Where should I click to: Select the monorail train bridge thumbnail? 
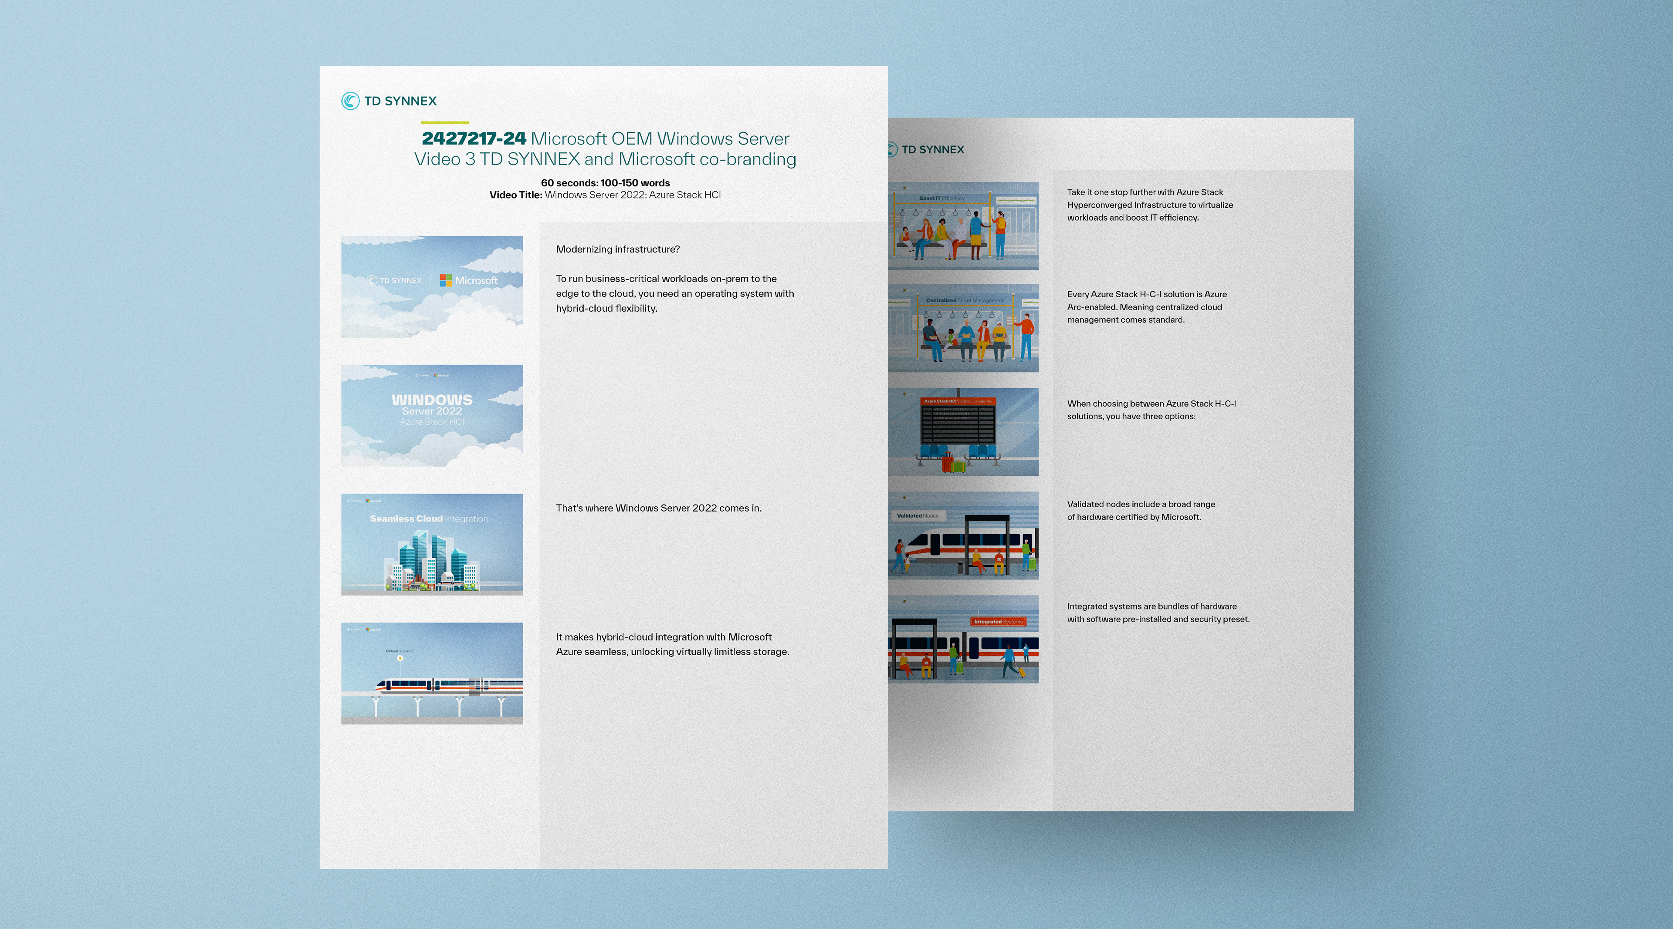pos(432,673)
